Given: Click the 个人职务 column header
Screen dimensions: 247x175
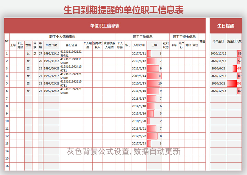Looking at the screenshot, I should tap(120, 45).
